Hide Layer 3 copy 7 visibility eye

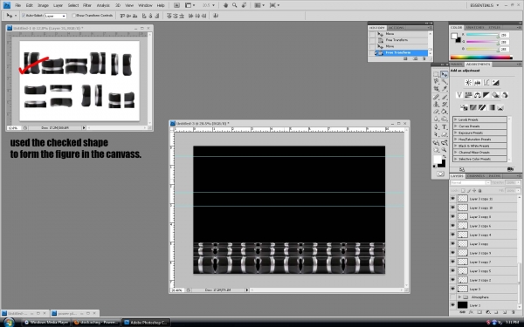pos(452,262)
